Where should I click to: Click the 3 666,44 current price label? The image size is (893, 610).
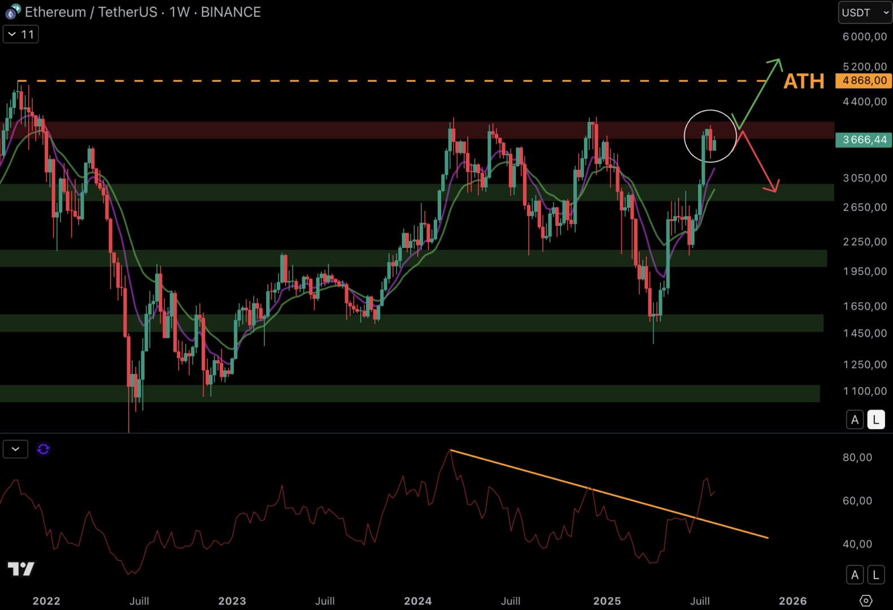pyautogui.click(x=864, y=140)
